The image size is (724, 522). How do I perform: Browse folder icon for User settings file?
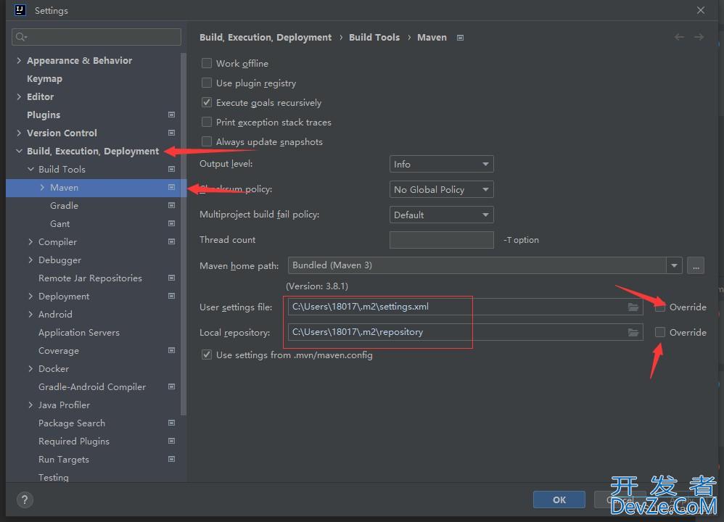(633, 307)
